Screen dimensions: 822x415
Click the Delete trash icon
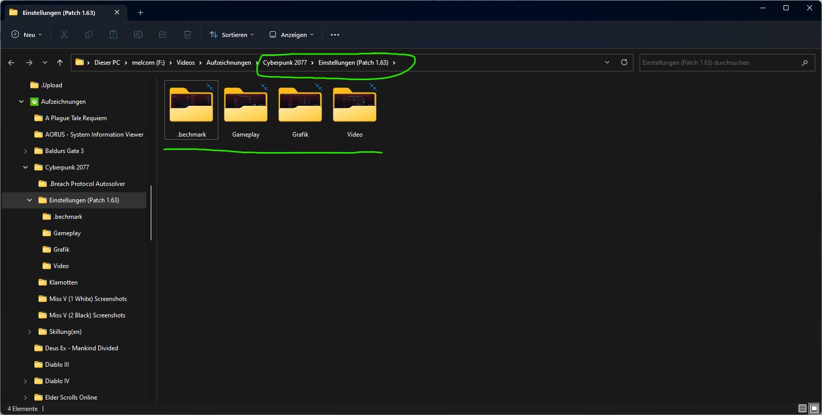click(x=188, y=34)
